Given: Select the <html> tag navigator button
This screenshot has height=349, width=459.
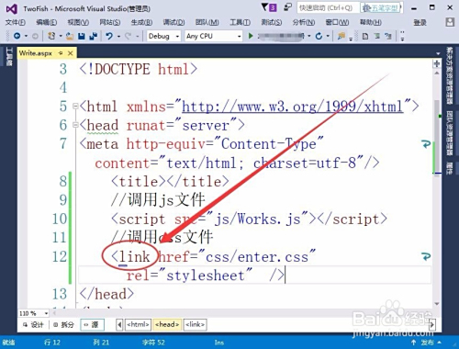Looking at the screenshot, I should pos(138,324).
